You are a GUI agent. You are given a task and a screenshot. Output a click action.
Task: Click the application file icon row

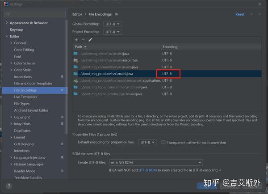(75, 80)
